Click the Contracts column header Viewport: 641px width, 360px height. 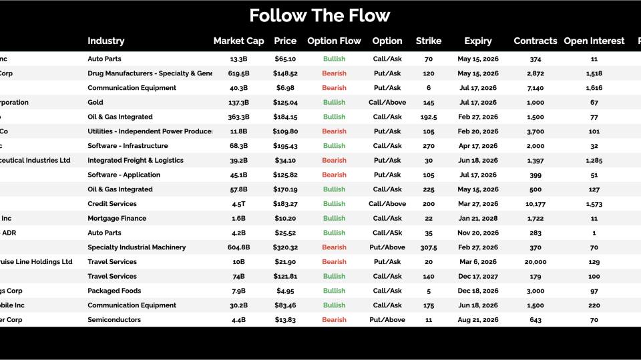536,41
